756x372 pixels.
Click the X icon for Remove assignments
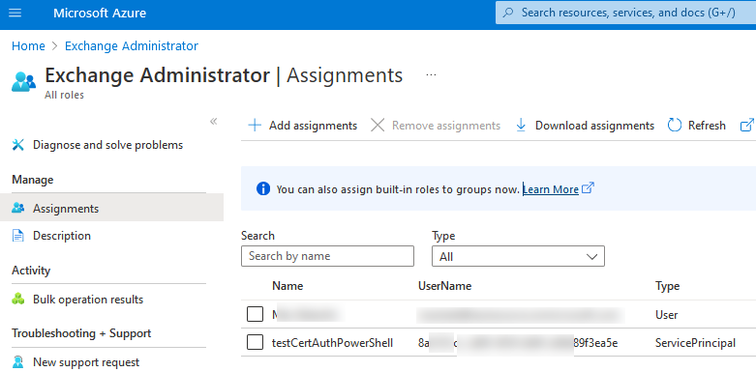click(x=378, y=126)
